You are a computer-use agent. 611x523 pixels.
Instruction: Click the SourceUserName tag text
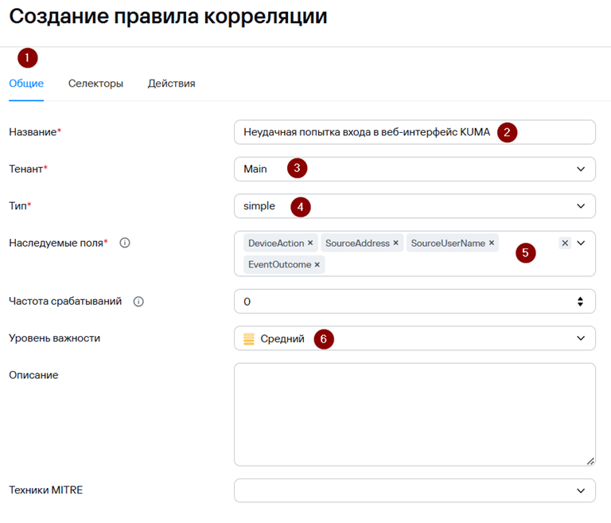coord(448,243)
